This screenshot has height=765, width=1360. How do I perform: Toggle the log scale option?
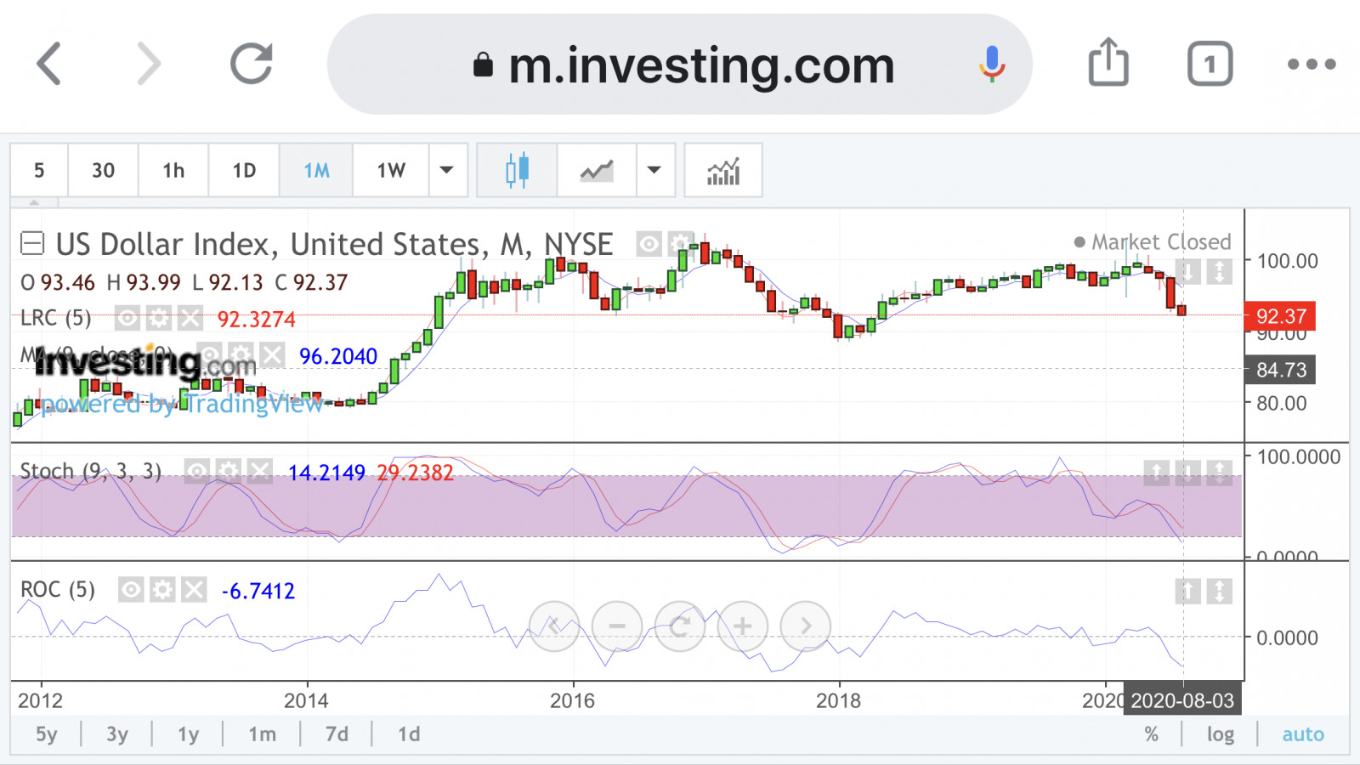1220,734
